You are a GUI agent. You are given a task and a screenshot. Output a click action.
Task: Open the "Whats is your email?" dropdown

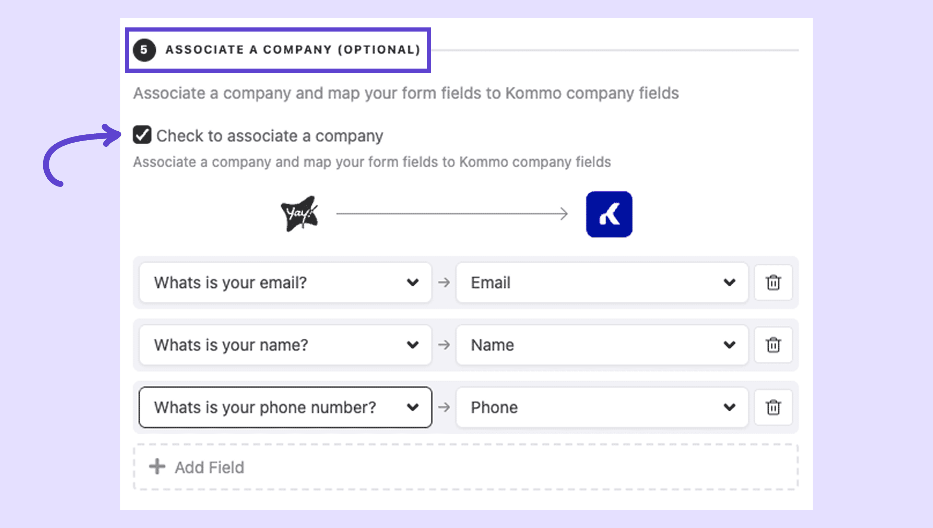(285, 283)
